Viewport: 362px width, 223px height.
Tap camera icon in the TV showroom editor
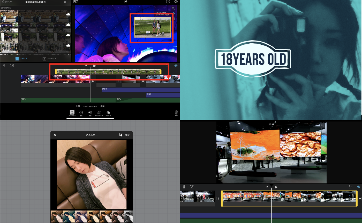192,187
